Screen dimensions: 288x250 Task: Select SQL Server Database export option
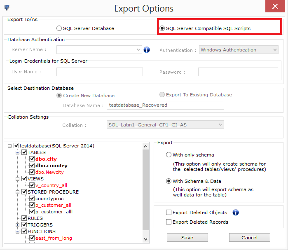59,28
